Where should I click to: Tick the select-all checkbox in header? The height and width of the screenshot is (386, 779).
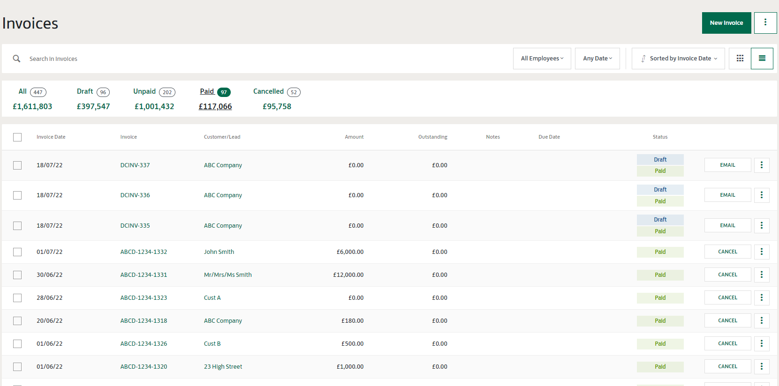point(17,137)
